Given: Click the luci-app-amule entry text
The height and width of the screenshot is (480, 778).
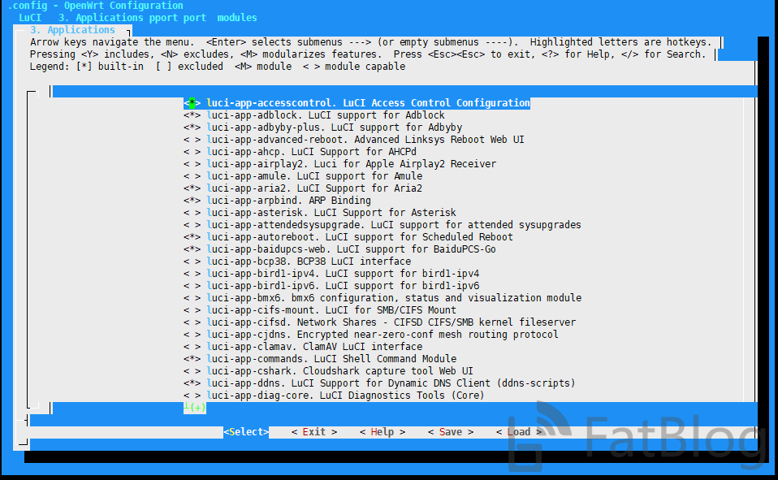Looking at the screenshot, I should (x=314, y=176).
